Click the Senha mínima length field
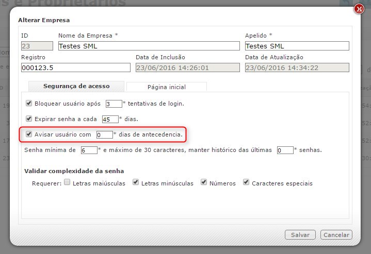The height and width of the screenshot is (254, 371). tap(89, 150)
